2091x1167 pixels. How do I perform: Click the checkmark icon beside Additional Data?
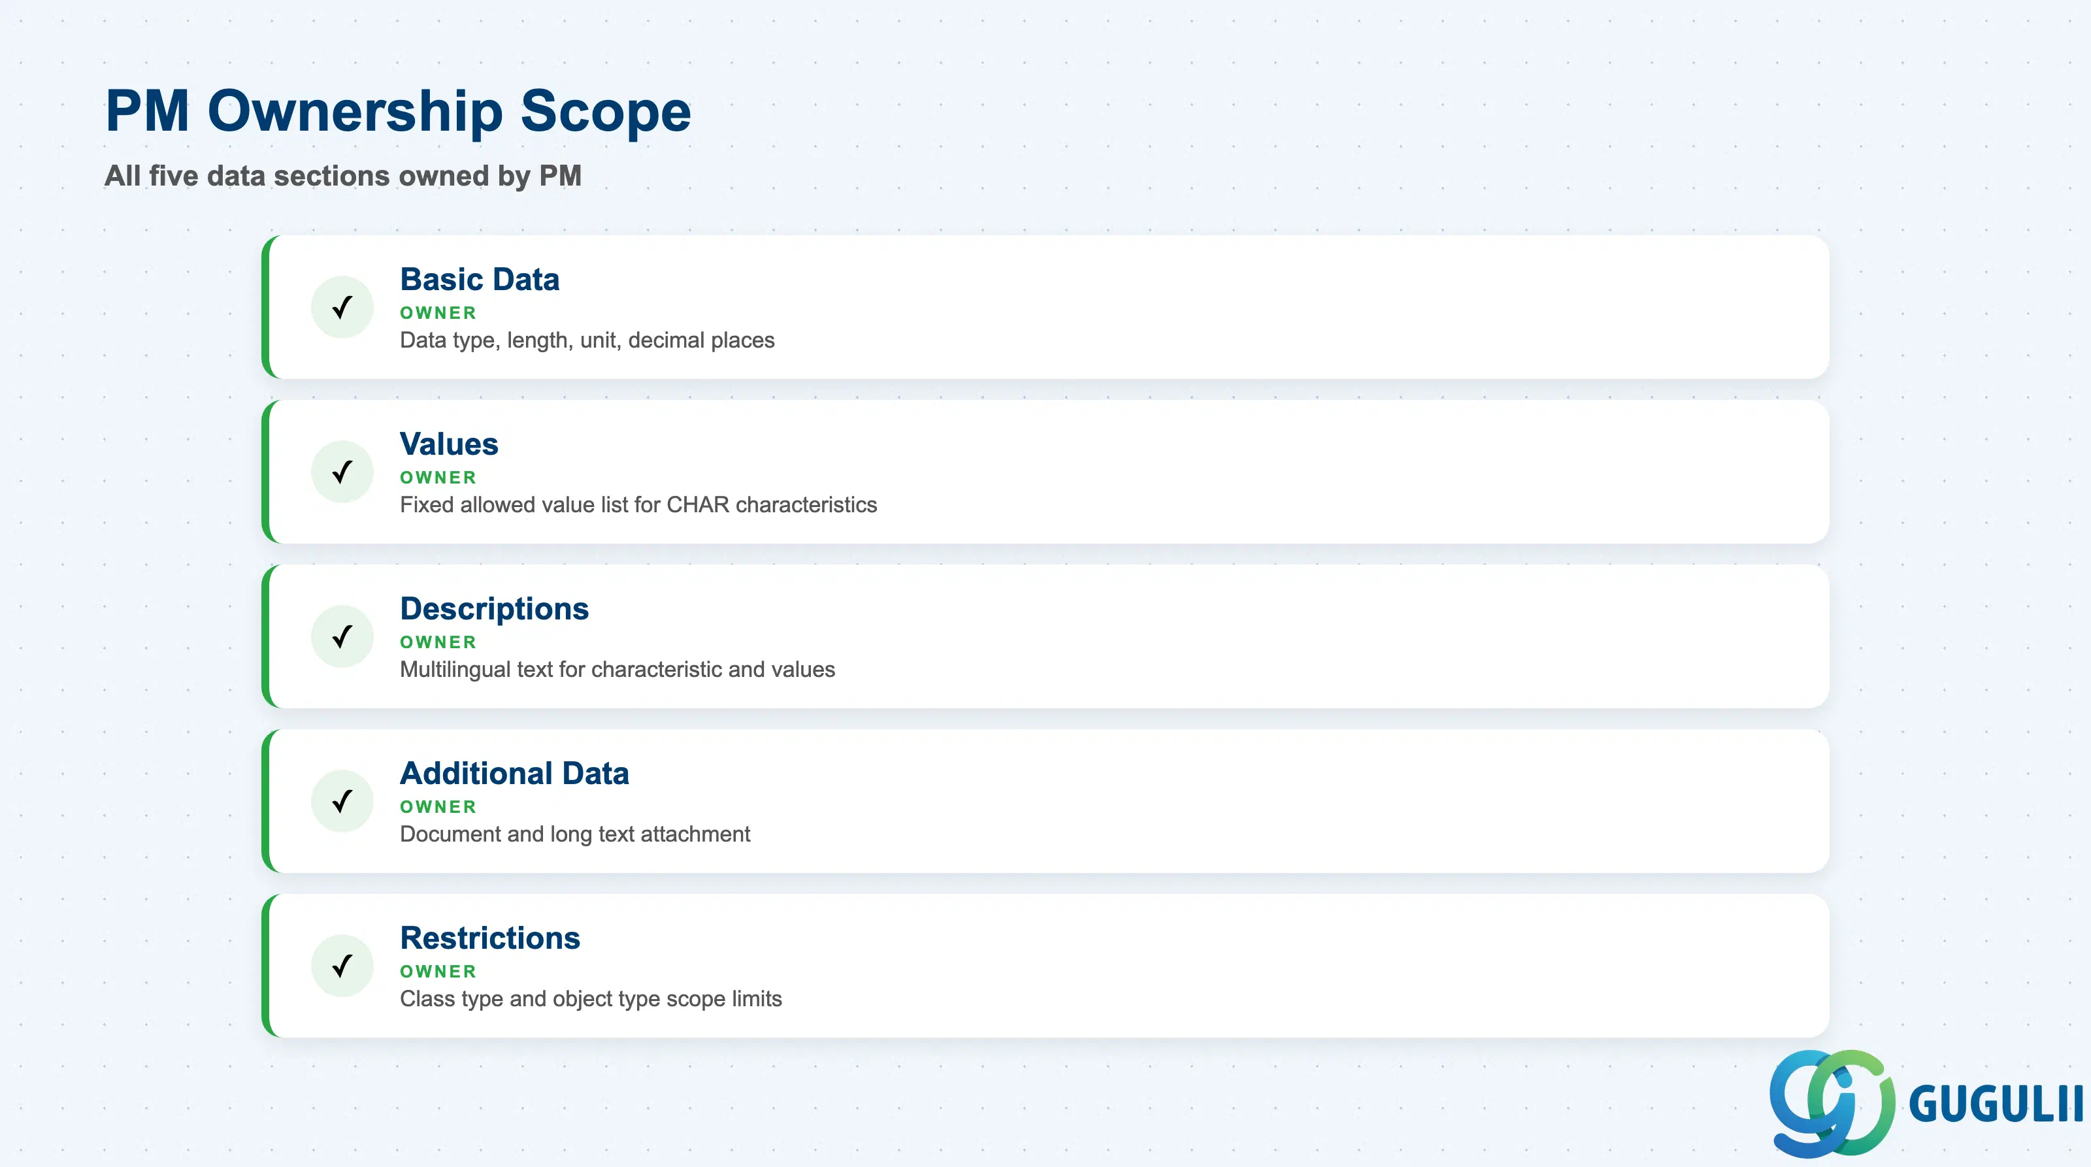click(x=342, y=802)
